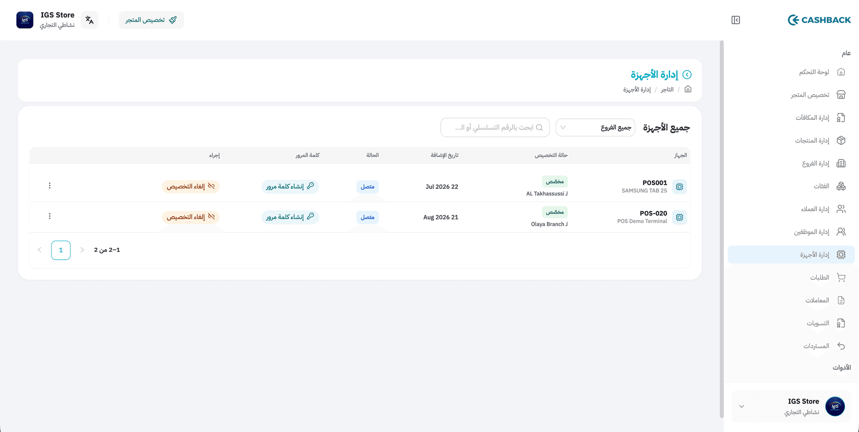Click the home icon in breadcrumb
The width and height of the screenshot is (859, 432).
click(688, 89)
